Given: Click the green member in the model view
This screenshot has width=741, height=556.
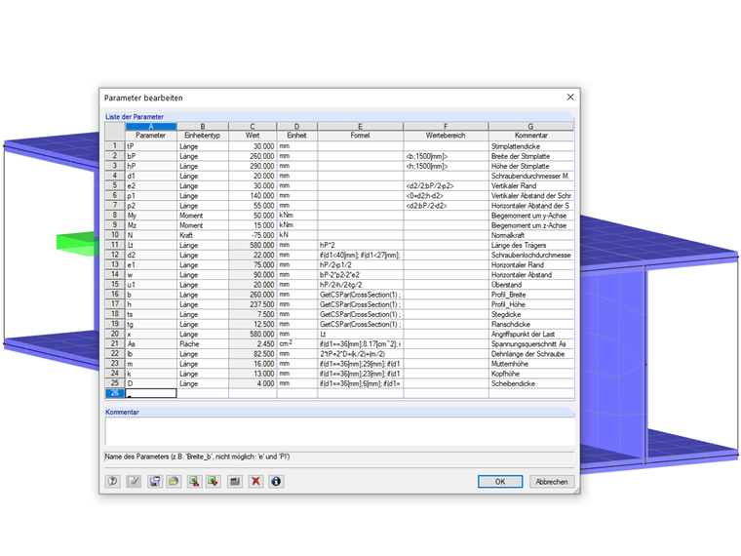Looking at the screenshot, I should pyautogui.click(x=78, y=243).
